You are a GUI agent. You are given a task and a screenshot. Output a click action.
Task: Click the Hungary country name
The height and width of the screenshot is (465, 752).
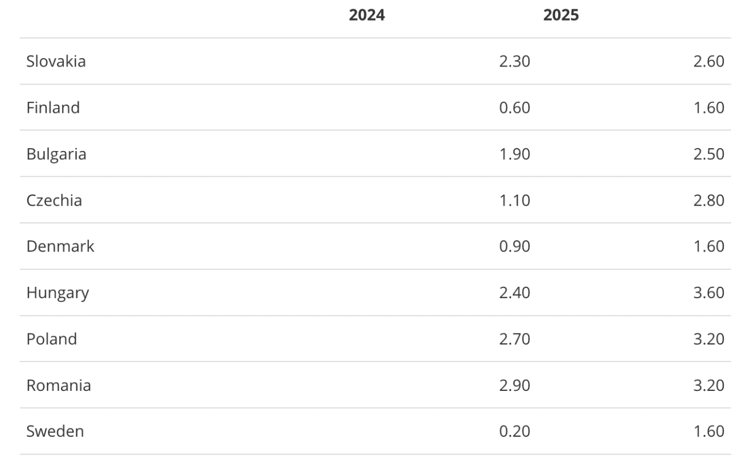coord(58,293)
